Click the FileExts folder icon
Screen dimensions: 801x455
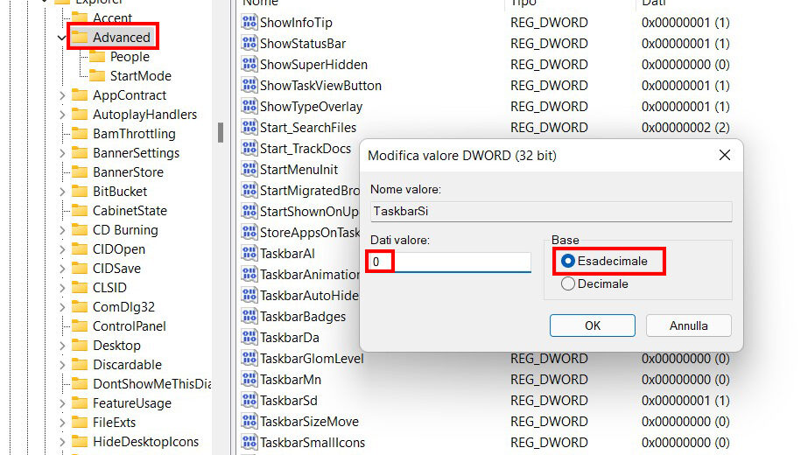click(x=79, y=423)
